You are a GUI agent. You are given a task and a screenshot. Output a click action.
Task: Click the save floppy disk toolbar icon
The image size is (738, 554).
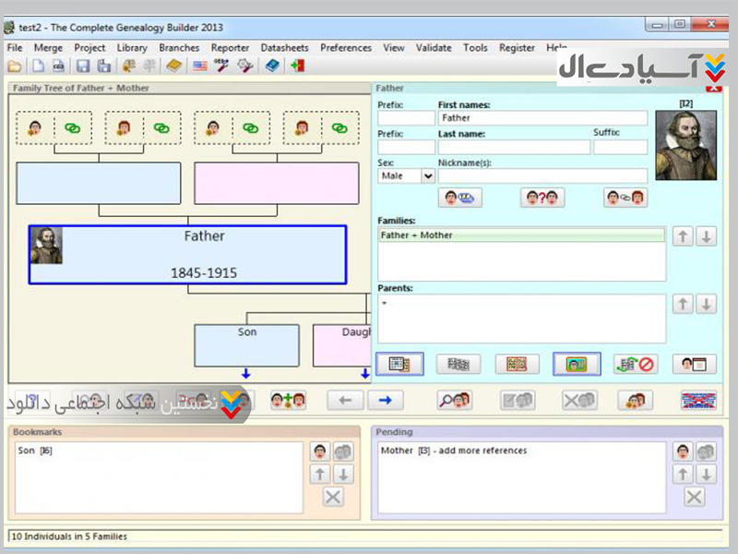click(82, 66)
